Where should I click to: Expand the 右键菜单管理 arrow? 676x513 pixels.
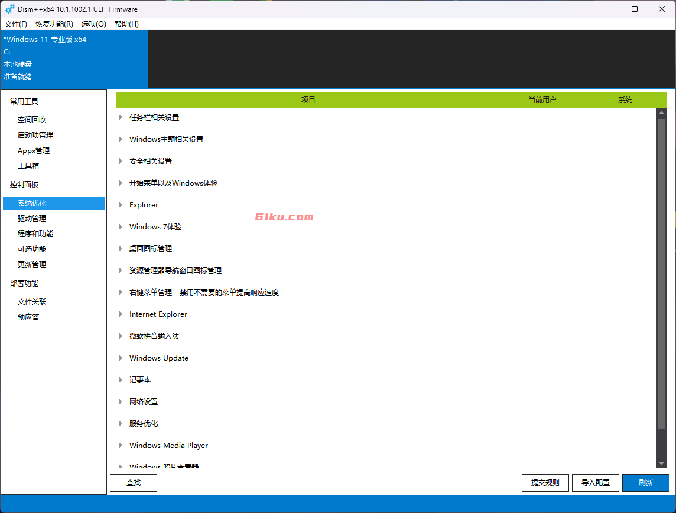(121, 293)
